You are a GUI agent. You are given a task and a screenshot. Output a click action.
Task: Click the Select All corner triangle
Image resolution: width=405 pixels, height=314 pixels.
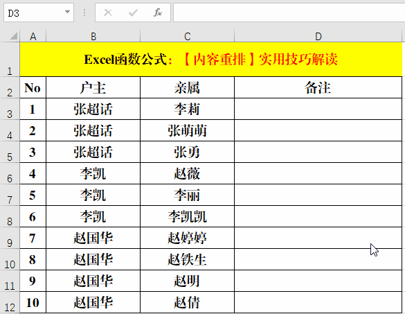(14, 36)
